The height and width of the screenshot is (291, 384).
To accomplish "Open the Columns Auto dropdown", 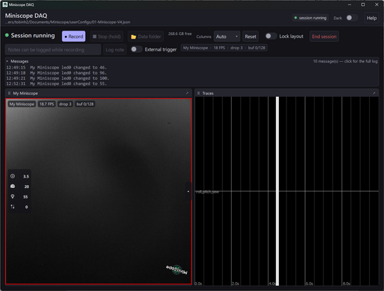I will coord(227,37).
